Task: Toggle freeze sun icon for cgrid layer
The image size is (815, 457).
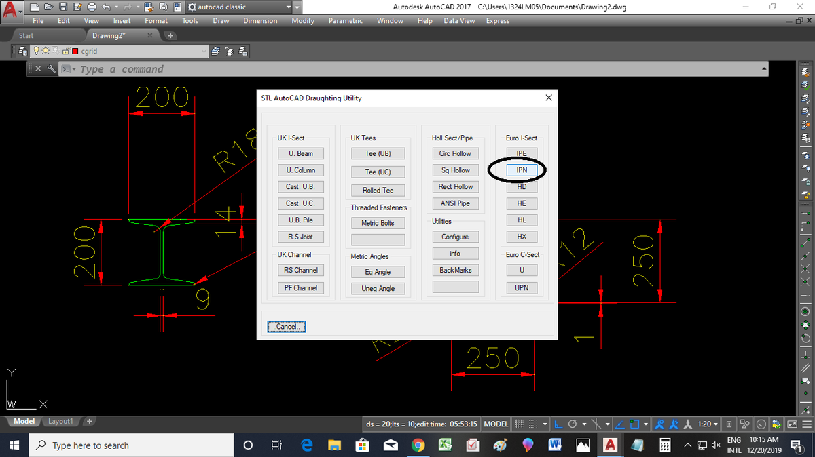Action: 46,51
